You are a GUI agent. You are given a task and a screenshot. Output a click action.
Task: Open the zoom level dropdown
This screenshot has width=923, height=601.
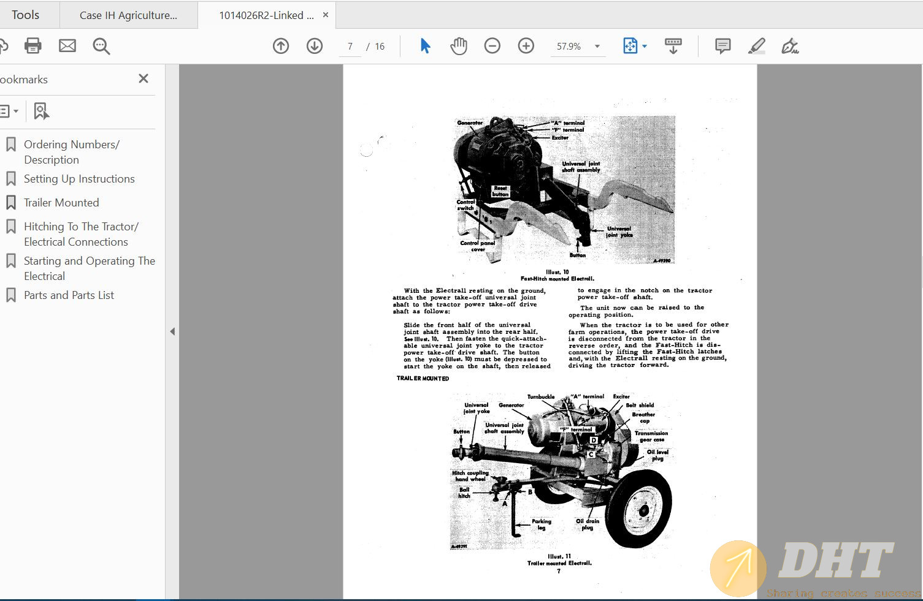point(597,47)
